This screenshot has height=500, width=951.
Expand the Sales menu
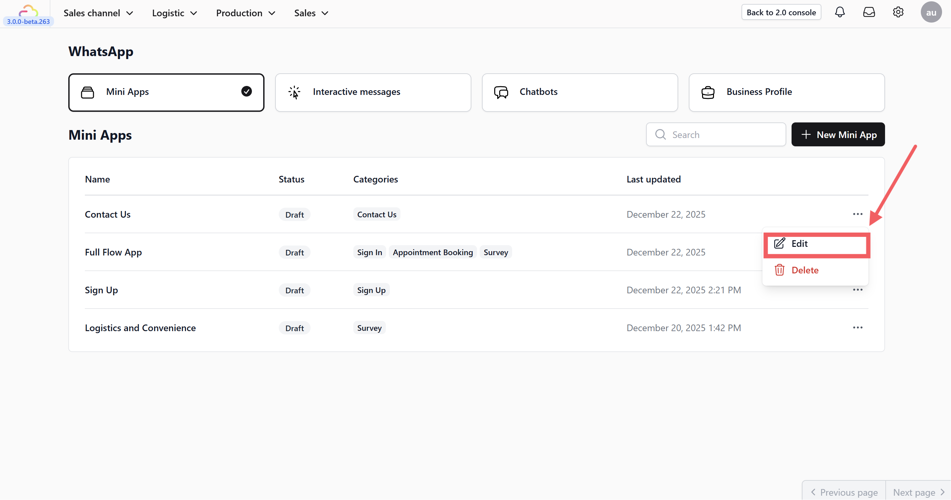[x=311, y=13]
